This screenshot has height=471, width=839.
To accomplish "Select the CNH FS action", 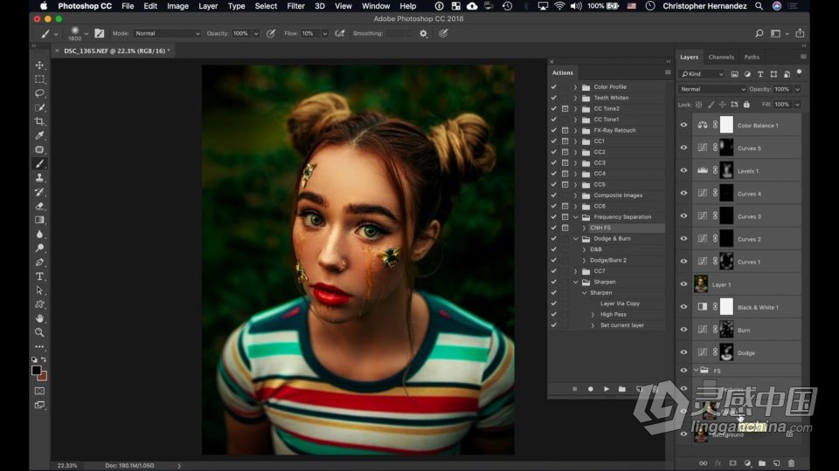I will (600, 228).
